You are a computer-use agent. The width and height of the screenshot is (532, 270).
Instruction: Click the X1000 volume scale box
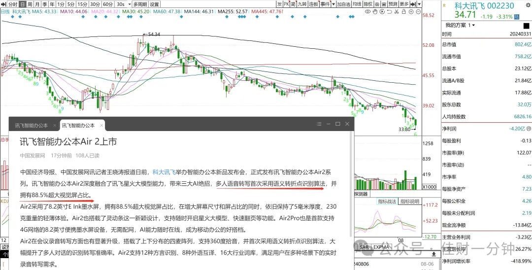click(429, 187)
